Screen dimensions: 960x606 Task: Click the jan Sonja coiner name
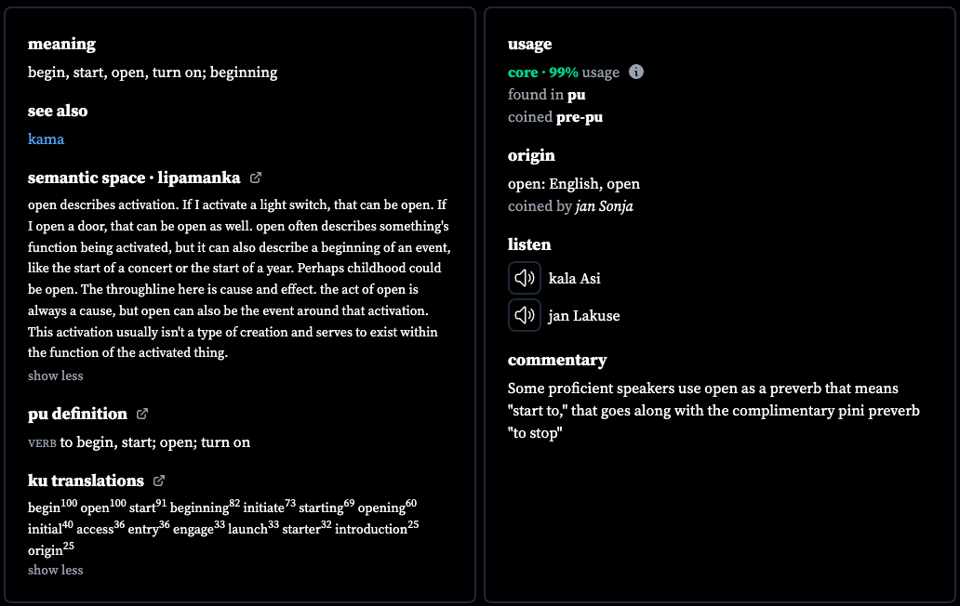tap(604, 206)
